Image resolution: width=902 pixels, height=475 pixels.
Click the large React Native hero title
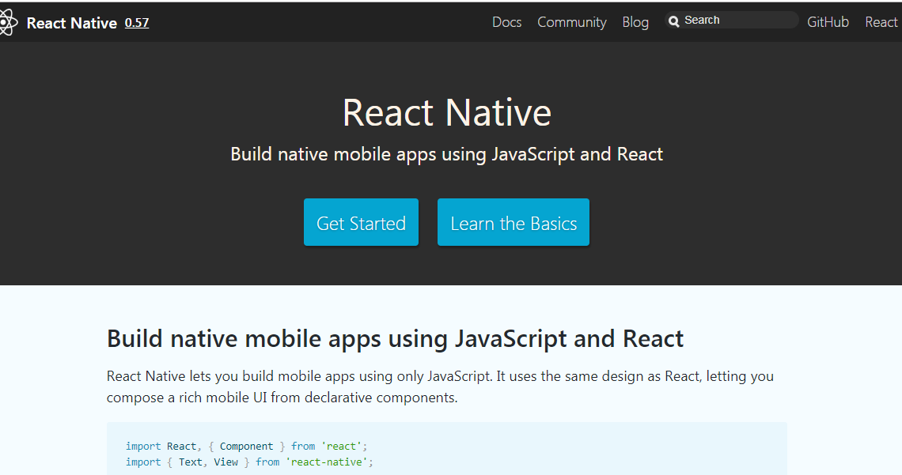(x=446, y=112)
